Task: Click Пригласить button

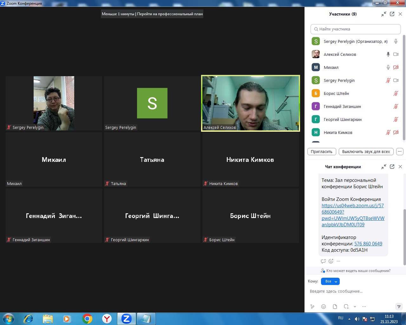Action: [322, 151]
